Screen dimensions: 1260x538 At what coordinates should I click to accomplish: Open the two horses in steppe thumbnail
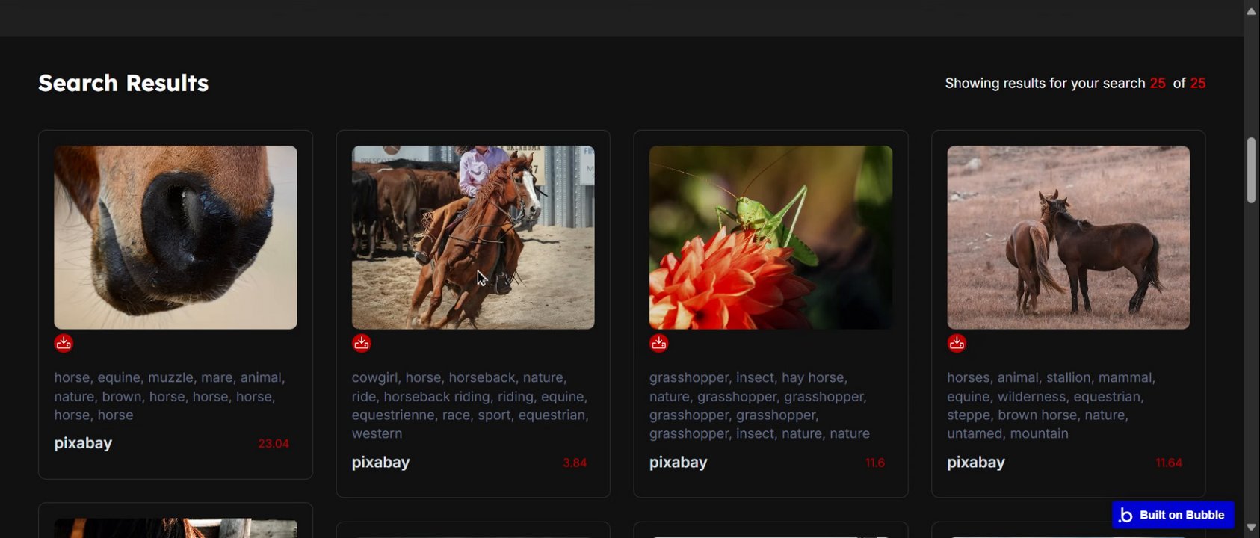[x=1068, y=237]
